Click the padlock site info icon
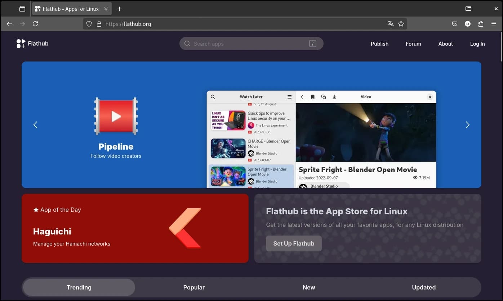503x301 pixels. [x=99, y=24]
